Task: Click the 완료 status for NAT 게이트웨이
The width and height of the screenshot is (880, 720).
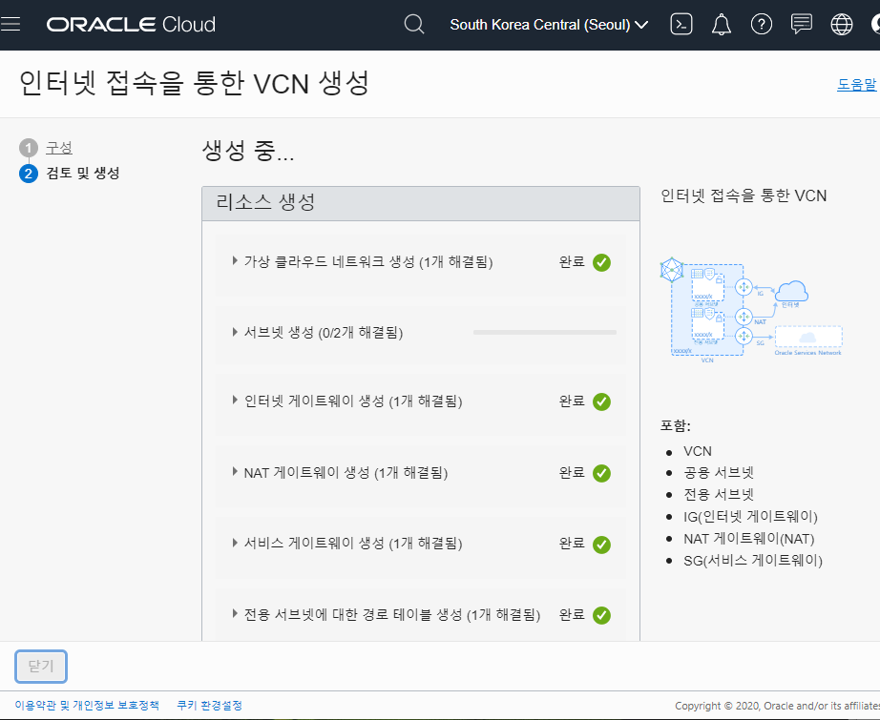Action: tap(572, 473)
